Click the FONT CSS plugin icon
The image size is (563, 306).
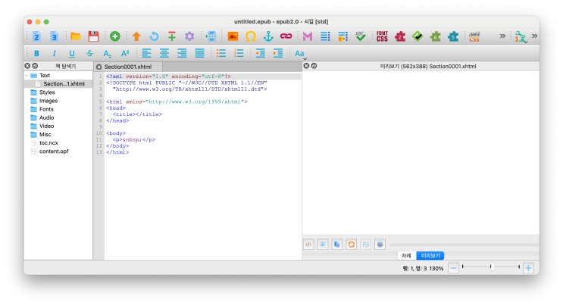point(382,36)
